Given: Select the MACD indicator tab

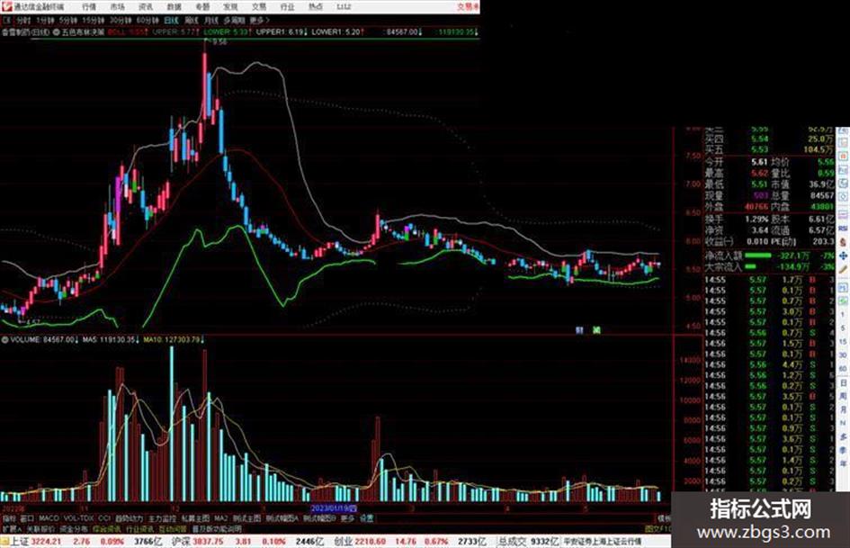Looking at the screenshot, I should pos(49,518).
